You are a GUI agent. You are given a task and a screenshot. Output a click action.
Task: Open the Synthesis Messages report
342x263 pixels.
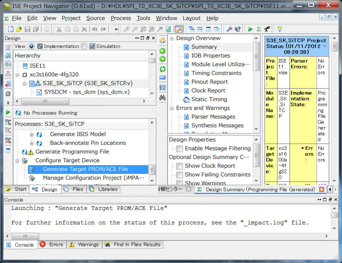(x=218, y=125)
